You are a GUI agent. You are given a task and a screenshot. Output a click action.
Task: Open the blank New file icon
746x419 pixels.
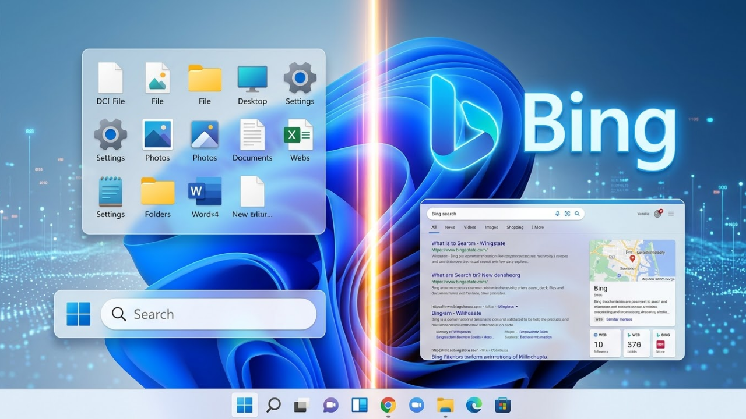252,191
